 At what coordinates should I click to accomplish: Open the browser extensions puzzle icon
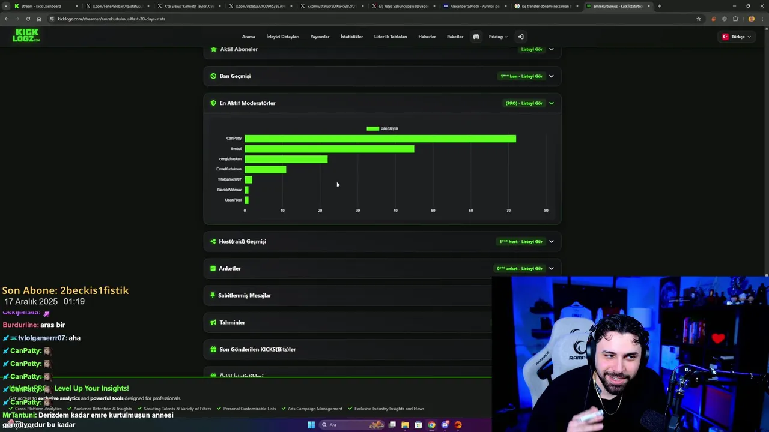pyautogui.click(x=735, y=19)
